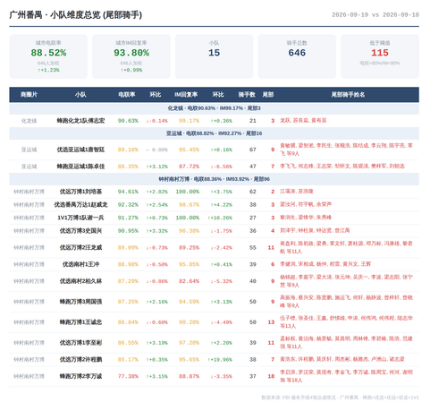Click the call rate cell 89.16%

pos(128,150)
